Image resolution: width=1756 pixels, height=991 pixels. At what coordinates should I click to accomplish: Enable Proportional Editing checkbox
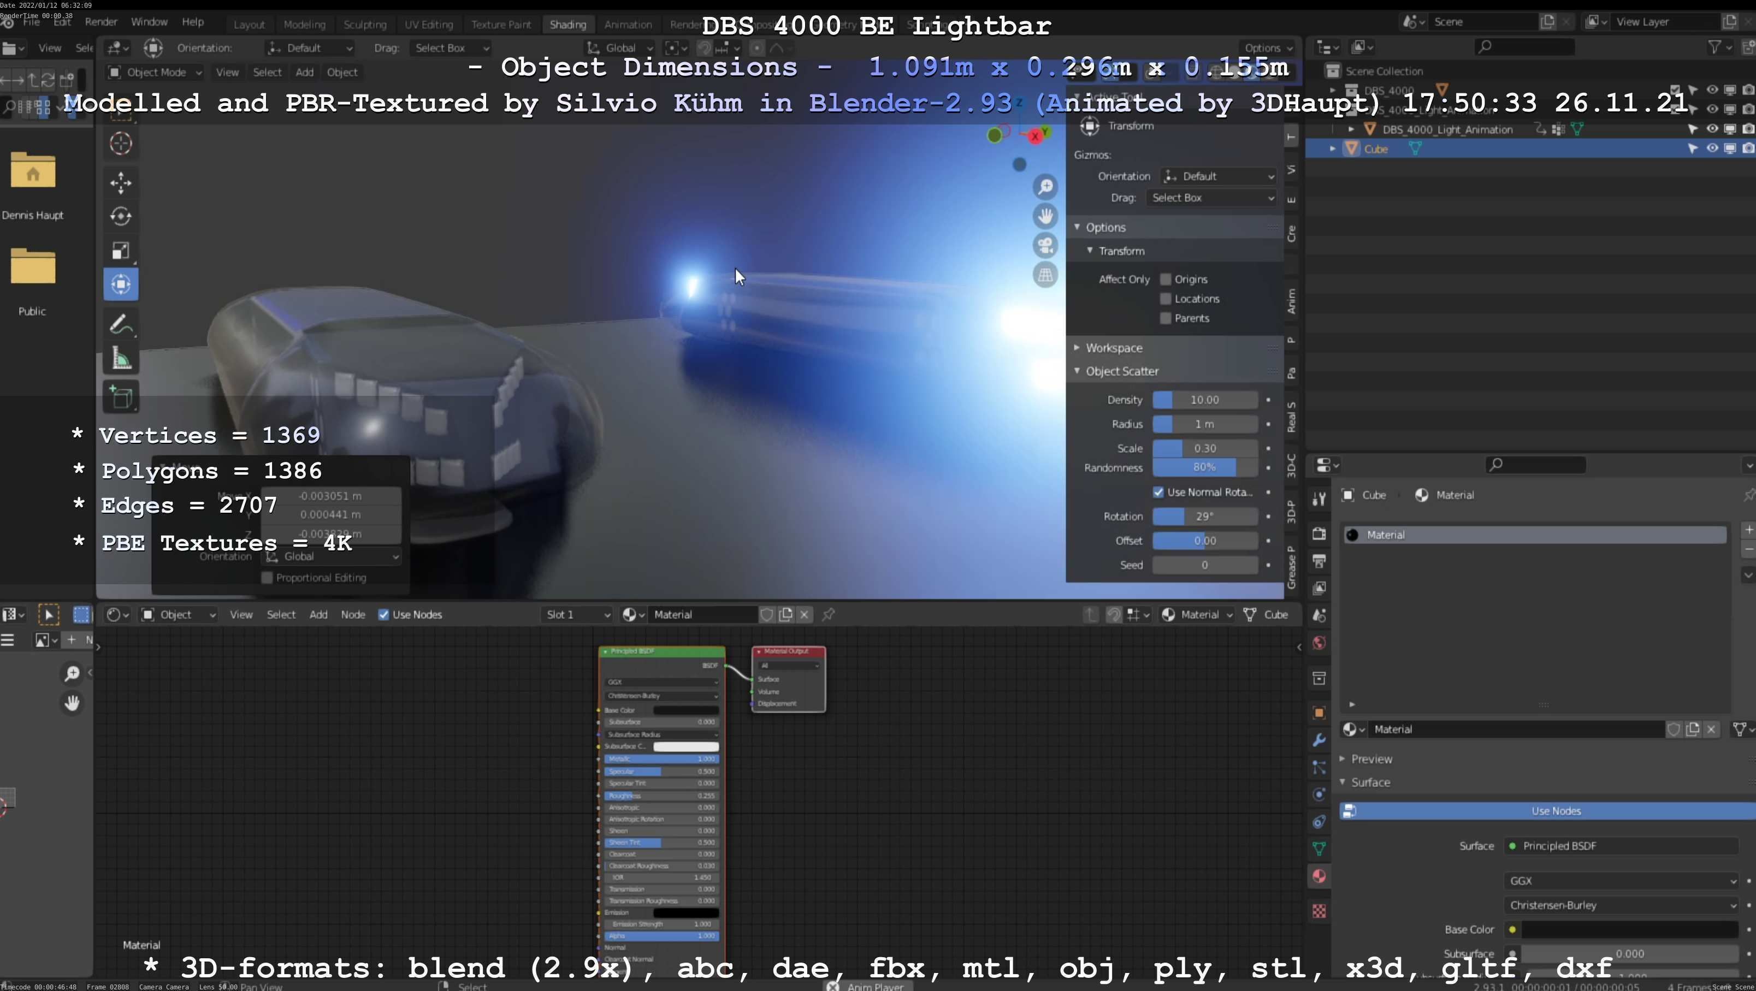click(x=267, y=578)
